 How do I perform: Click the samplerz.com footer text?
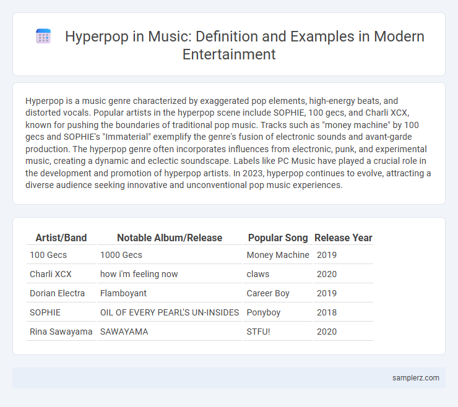point(416,378)
